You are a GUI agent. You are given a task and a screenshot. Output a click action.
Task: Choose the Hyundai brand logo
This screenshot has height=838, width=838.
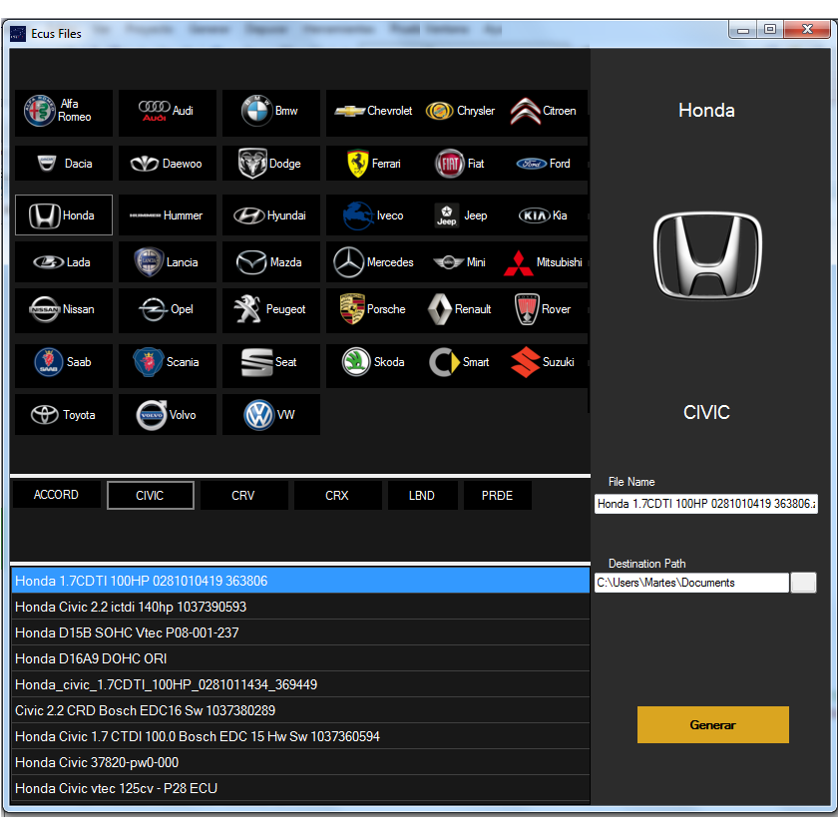coord(249,215)
